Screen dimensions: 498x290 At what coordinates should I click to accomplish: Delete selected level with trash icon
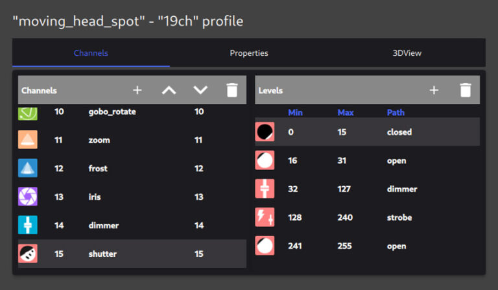[466, 90]
